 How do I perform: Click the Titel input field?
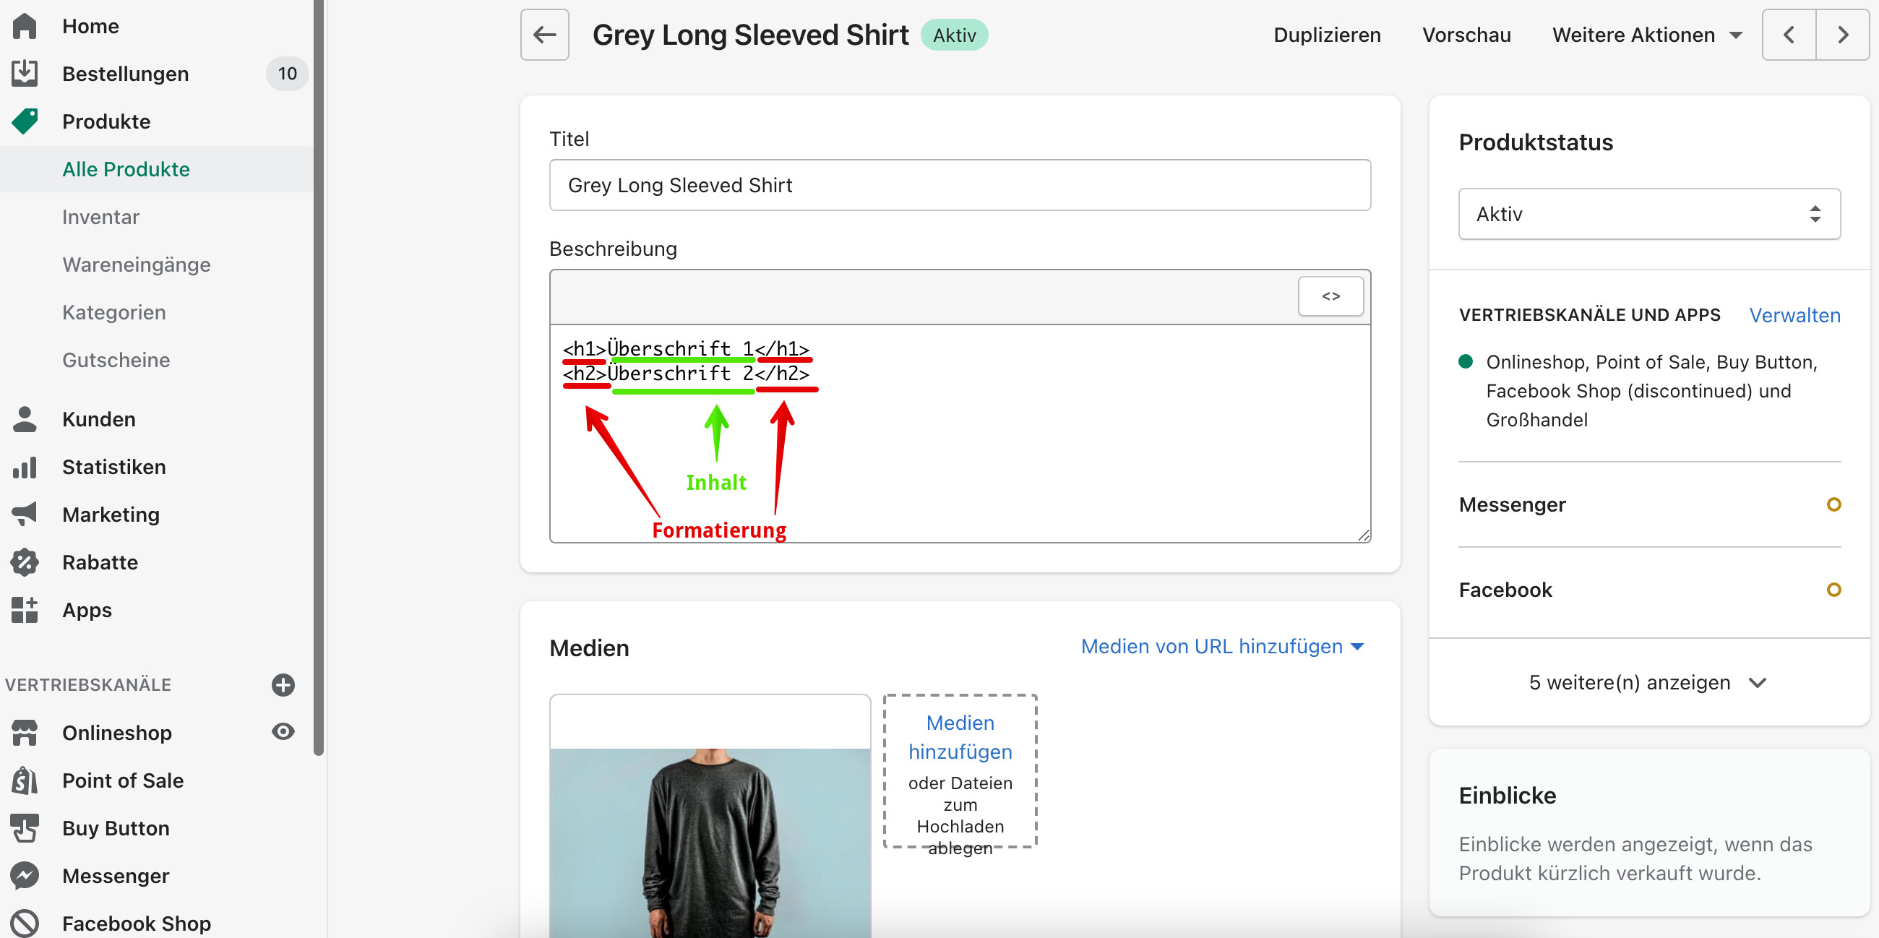pyautogui.click(x=959, y=185)
